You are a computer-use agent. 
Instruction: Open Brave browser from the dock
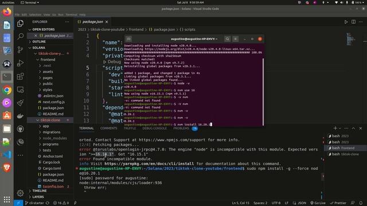tap(7, 167)
